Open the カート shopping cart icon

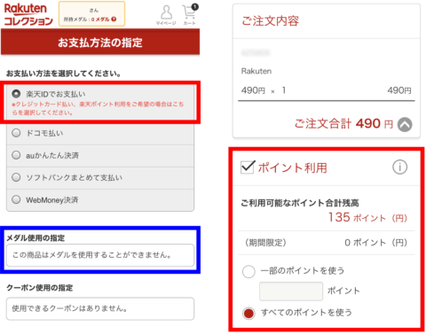pos(190,15)
